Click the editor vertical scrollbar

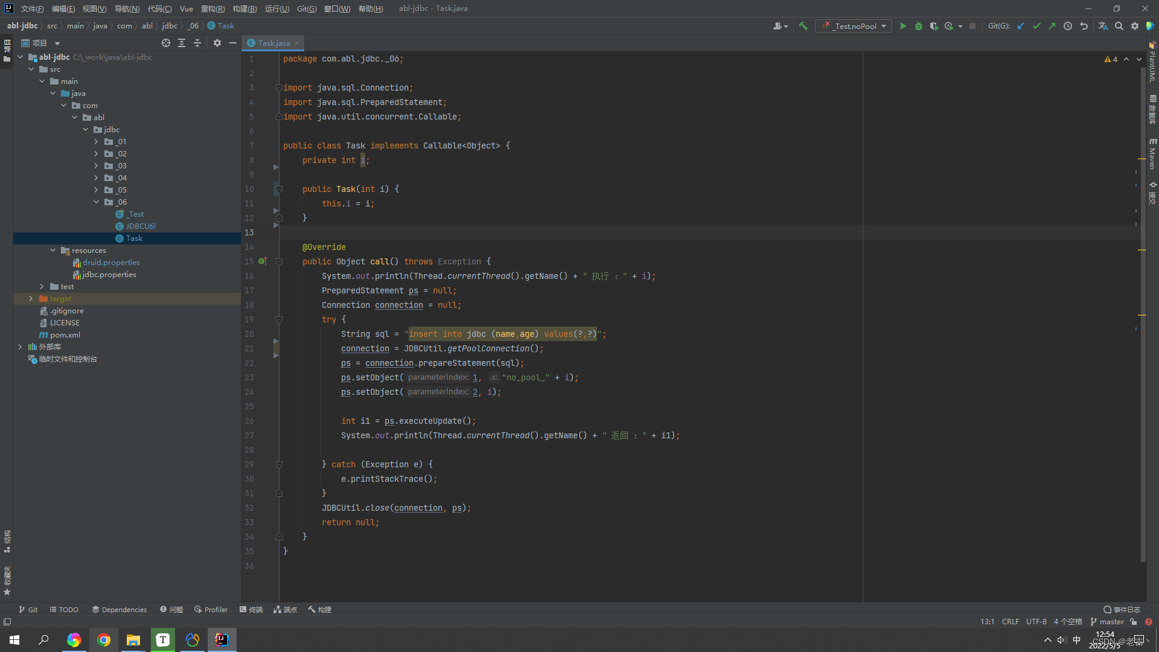click(1142, 314)
